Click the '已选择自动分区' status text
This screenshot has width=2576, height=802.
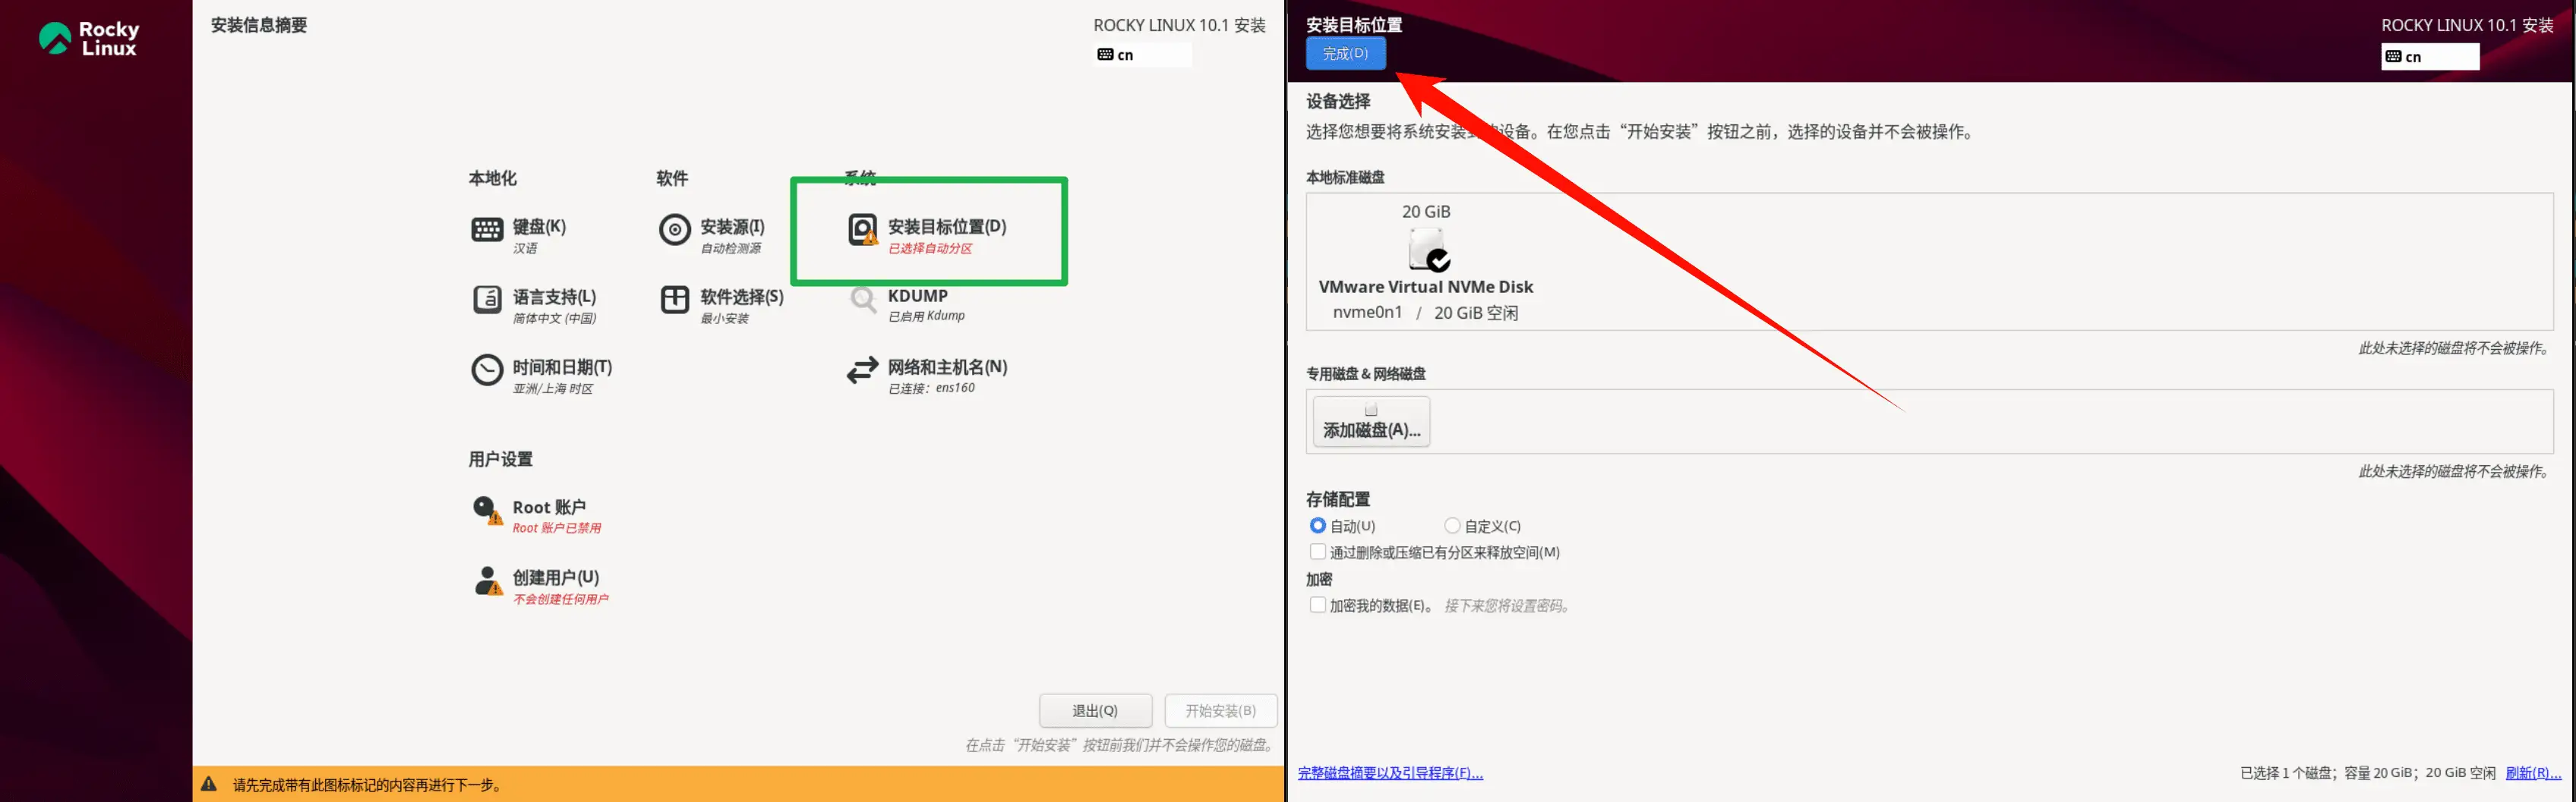pyautogui.click(x=930, y=249)
